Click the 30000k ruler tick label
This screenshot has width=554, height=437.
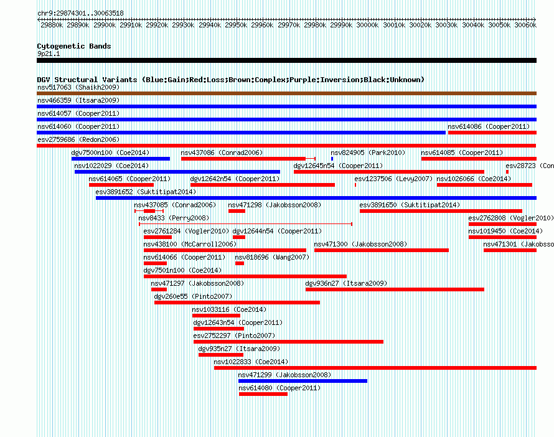coord(367,25)
